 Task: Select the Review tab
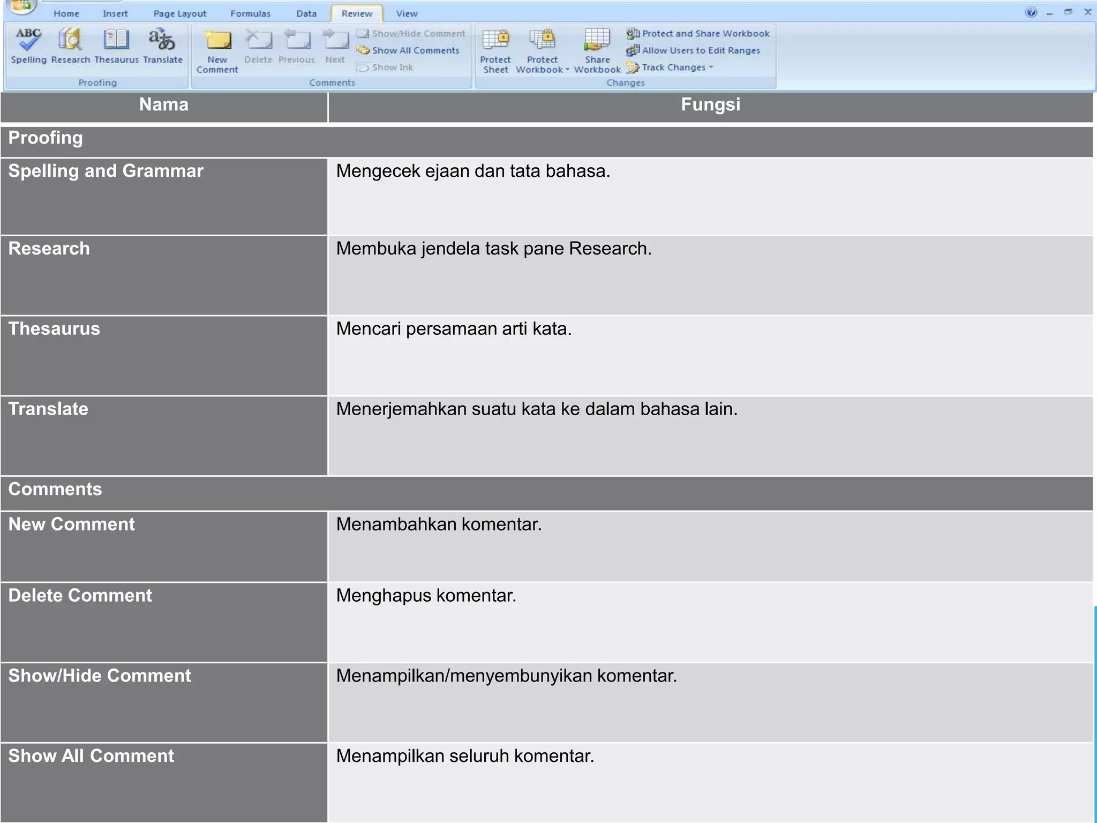(x=357, y=13)
